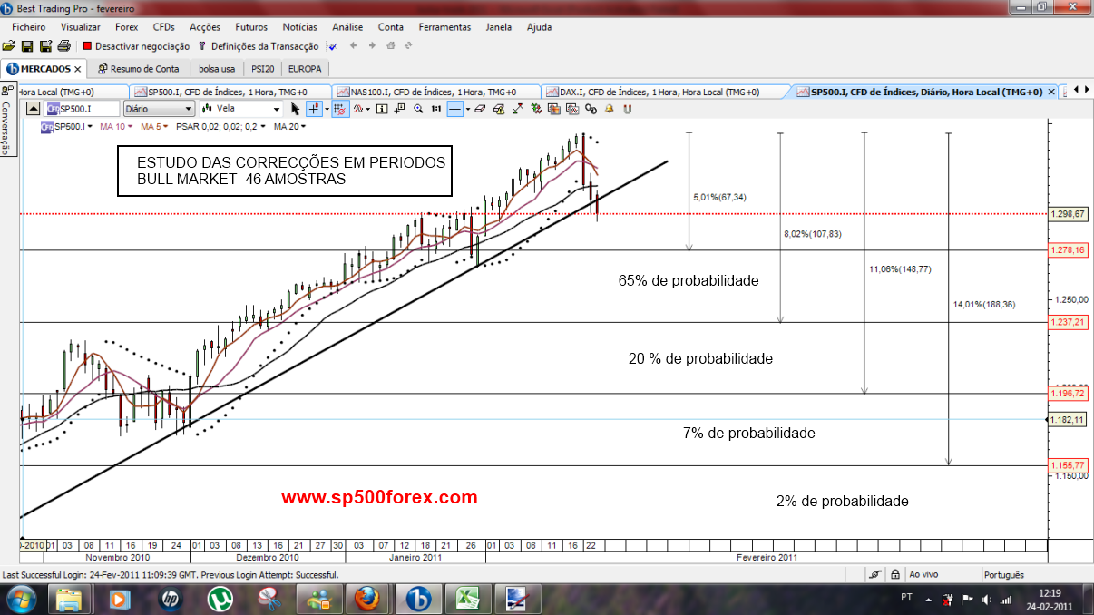Click the printer icon in toolbar

click(x=64, y=45)
